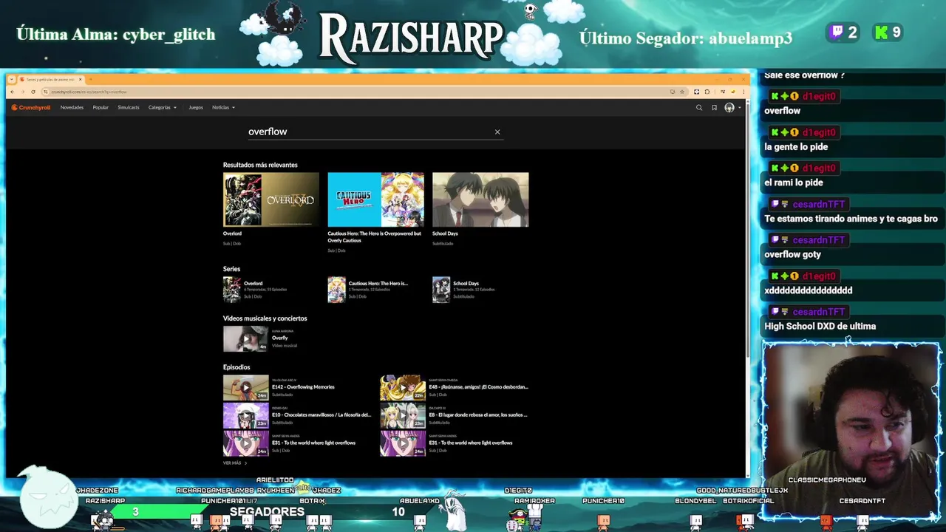Image resolution: width=946 pixels, height=532 pixels.
Task: Close the Crunchyroll browser tab
Action: point(80,79)
